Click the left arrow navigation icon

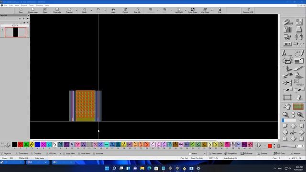point(285,132)
